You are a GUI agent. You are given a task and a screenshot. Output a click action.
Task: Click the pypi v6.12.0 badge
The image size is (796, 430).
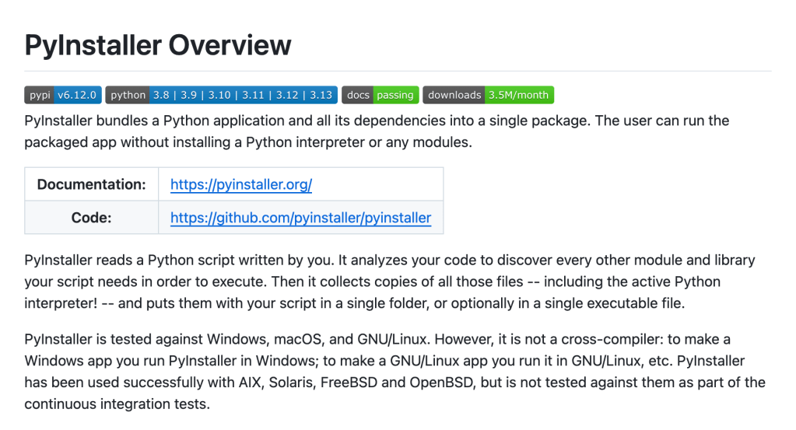click(62, 95)
